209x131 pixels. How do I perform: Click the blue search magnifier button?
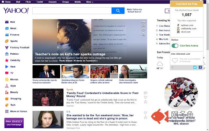click(116, 11)
